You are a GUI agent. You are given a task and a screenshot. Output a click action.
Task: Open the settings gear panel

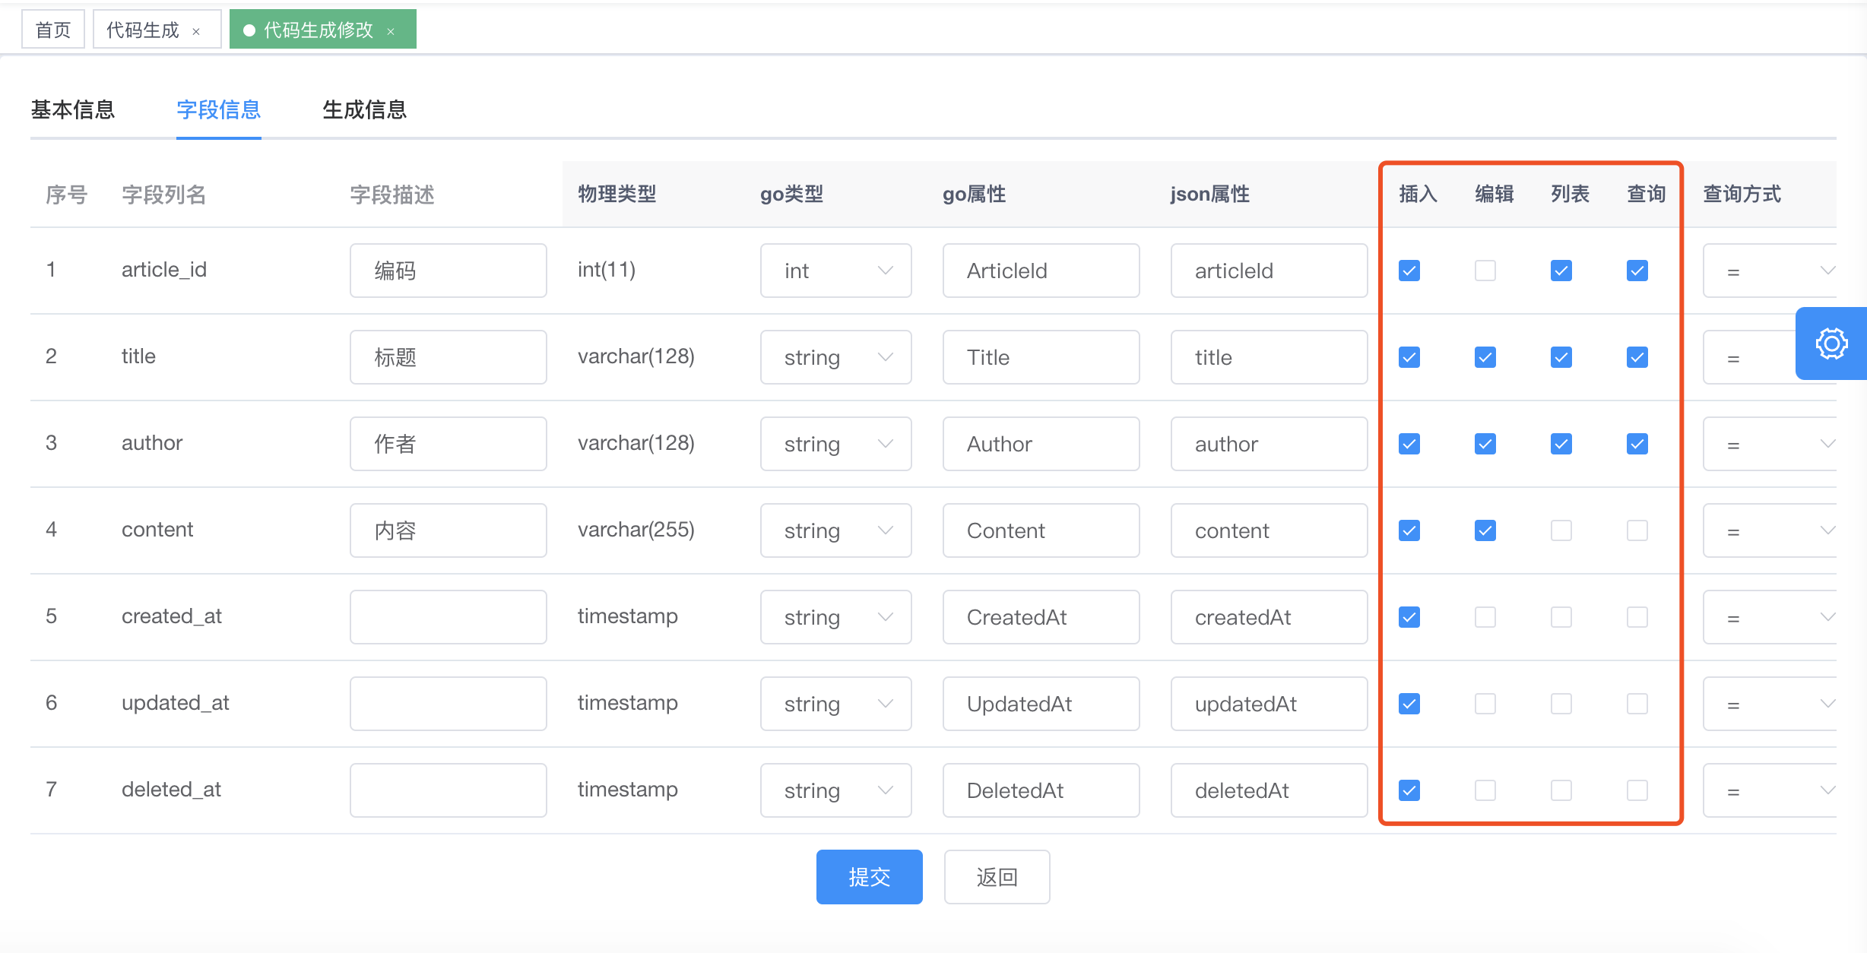(x=1831, y=344)
